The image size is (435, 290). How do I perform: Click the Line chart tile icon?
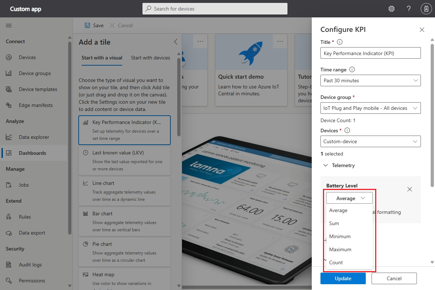[86, 183]
